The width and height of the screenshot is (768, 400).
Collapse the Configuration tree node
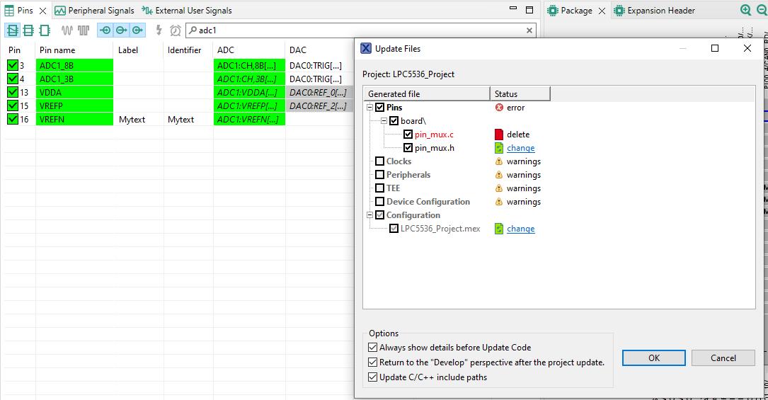click(x=369, y=215)
